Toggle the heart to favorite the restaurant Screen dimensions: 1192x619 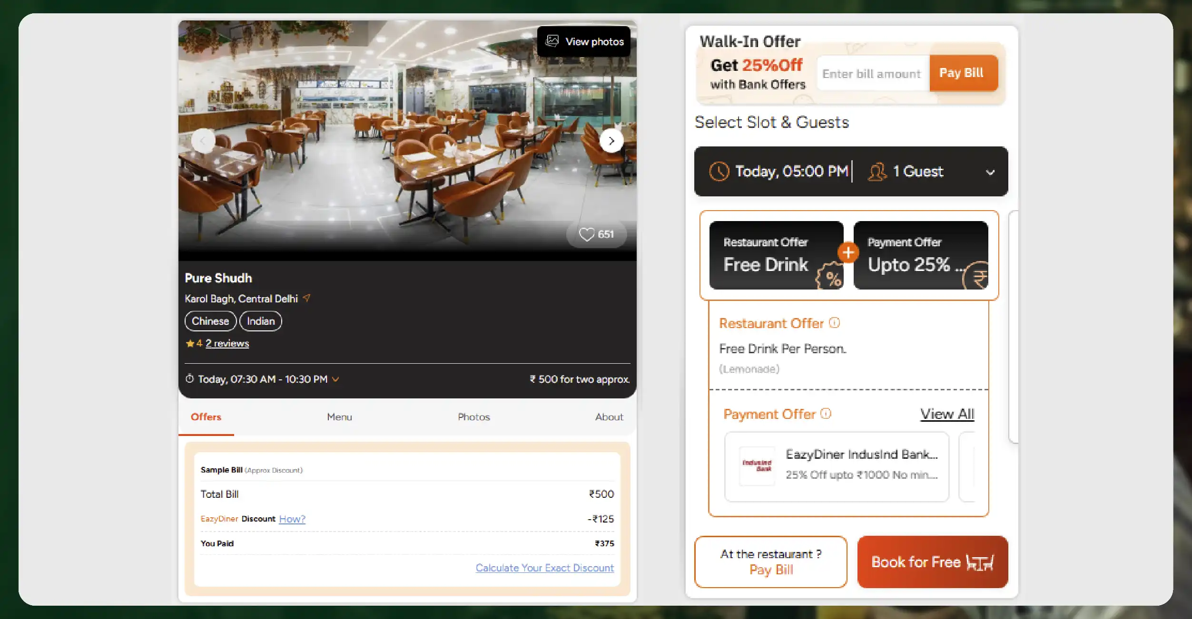coord(587,234)
